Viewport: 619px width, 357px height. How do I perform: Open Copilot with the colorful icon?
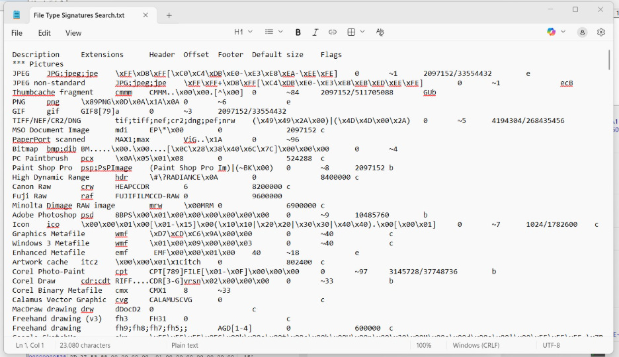[551, 32]
